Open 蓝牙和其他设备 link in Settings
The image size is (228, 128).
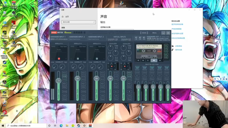coord(177,24)
